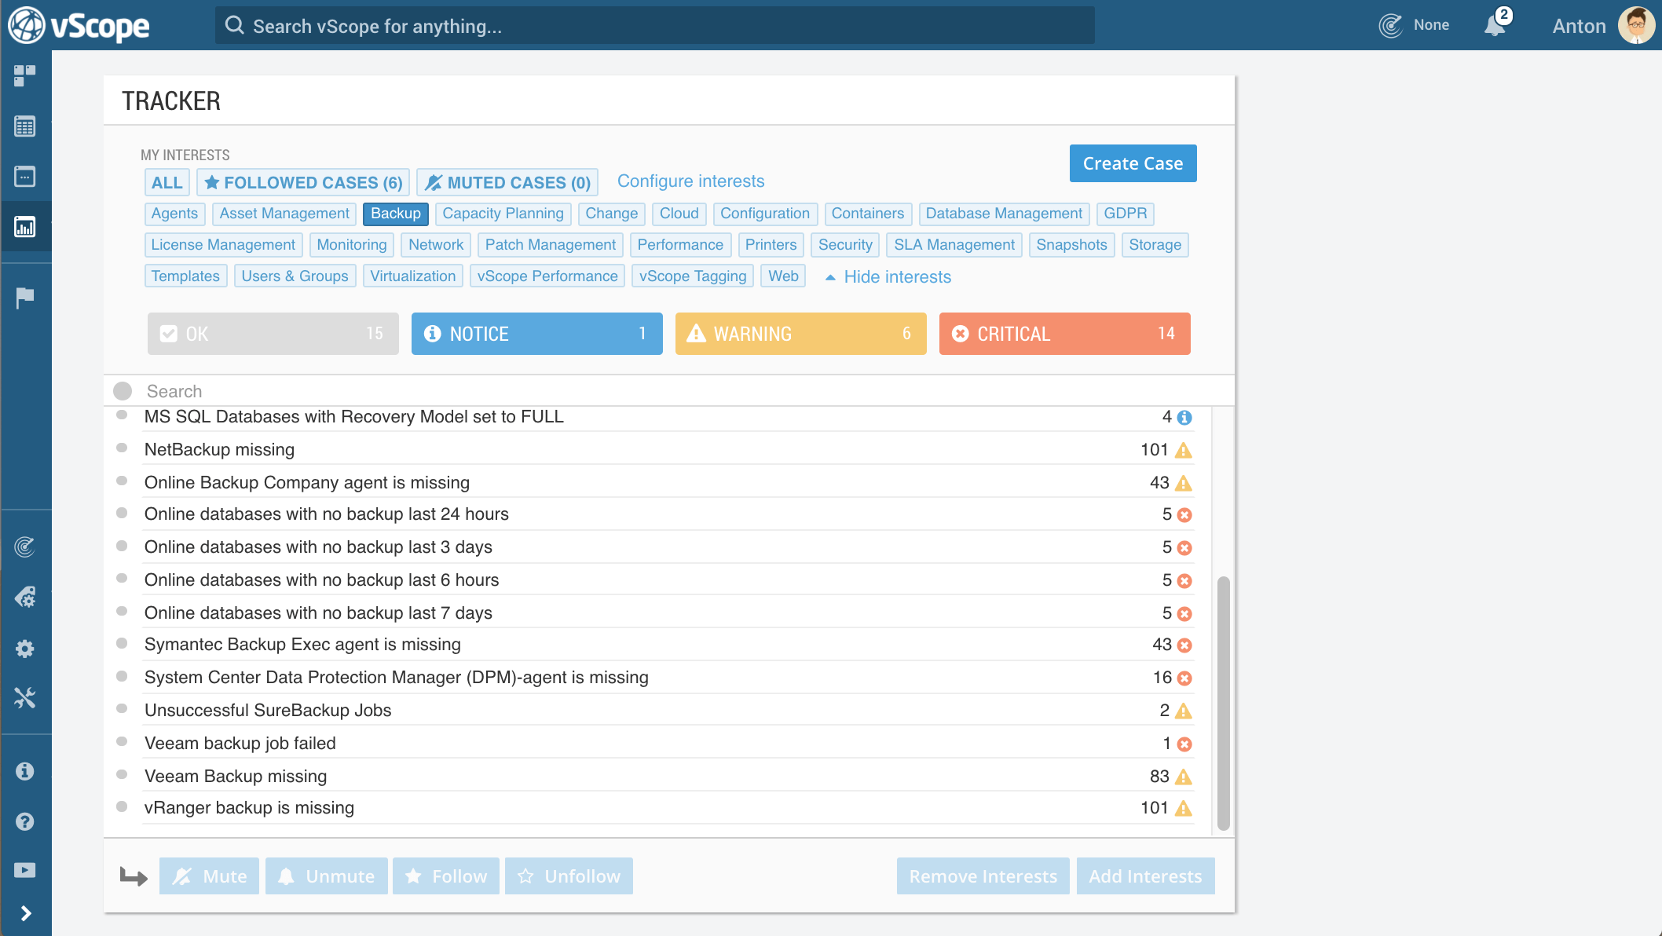Open Online databases no backup last 24 hours
Screen dimensions: 1662x936
pyautogui.click(x=327, y=514)
